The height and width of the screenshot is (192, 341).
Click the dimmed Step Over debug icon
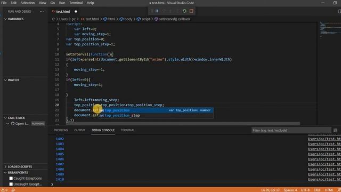tap(164, 11)
